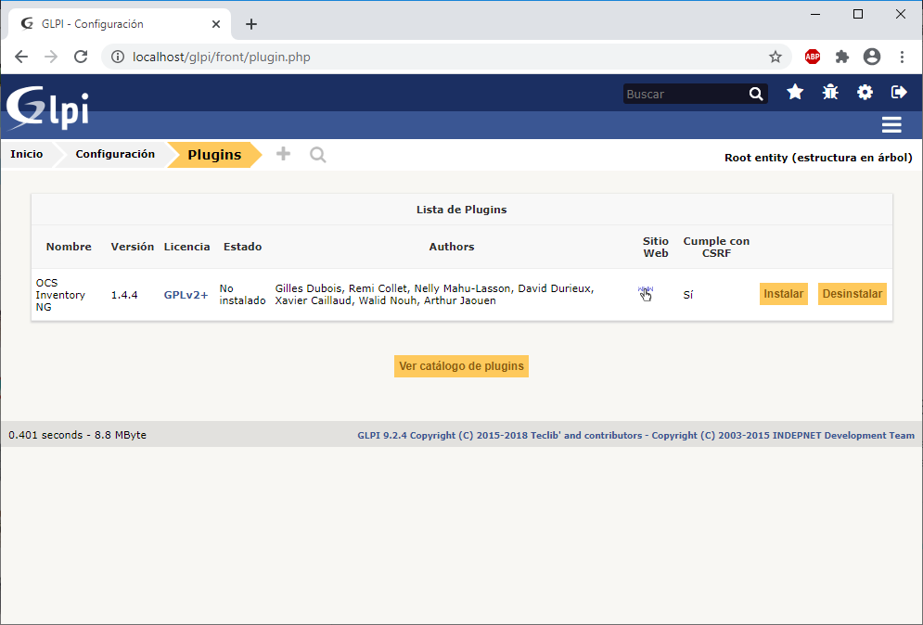
Task: Click the debug bug icon in header
Action: (x=830, y=92)
